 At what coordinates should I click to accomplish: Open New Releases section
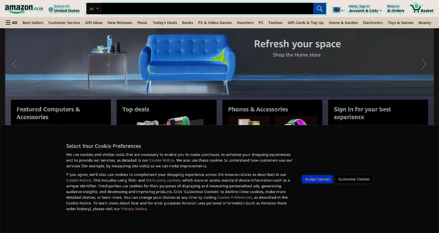point(120,23)
